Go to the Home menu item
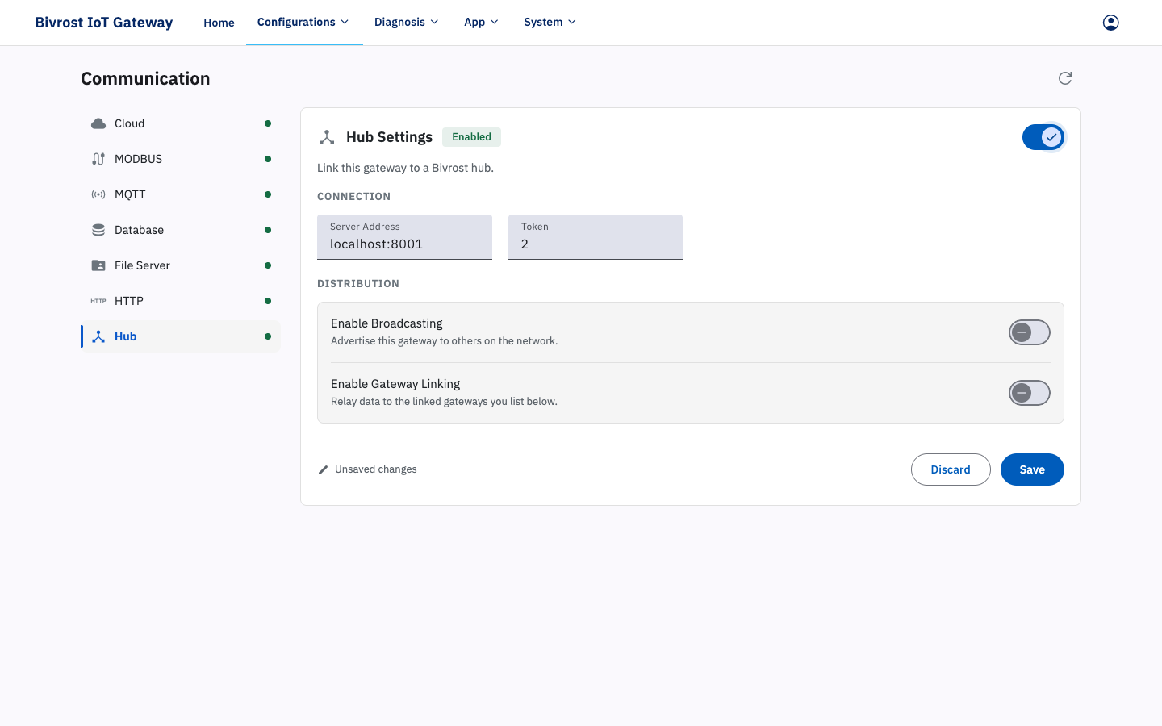Viewport: 1162px width, 726px height. pyautogui.click(x=219, y=23)
